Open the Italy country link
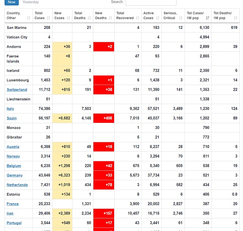 coord(10,109)
